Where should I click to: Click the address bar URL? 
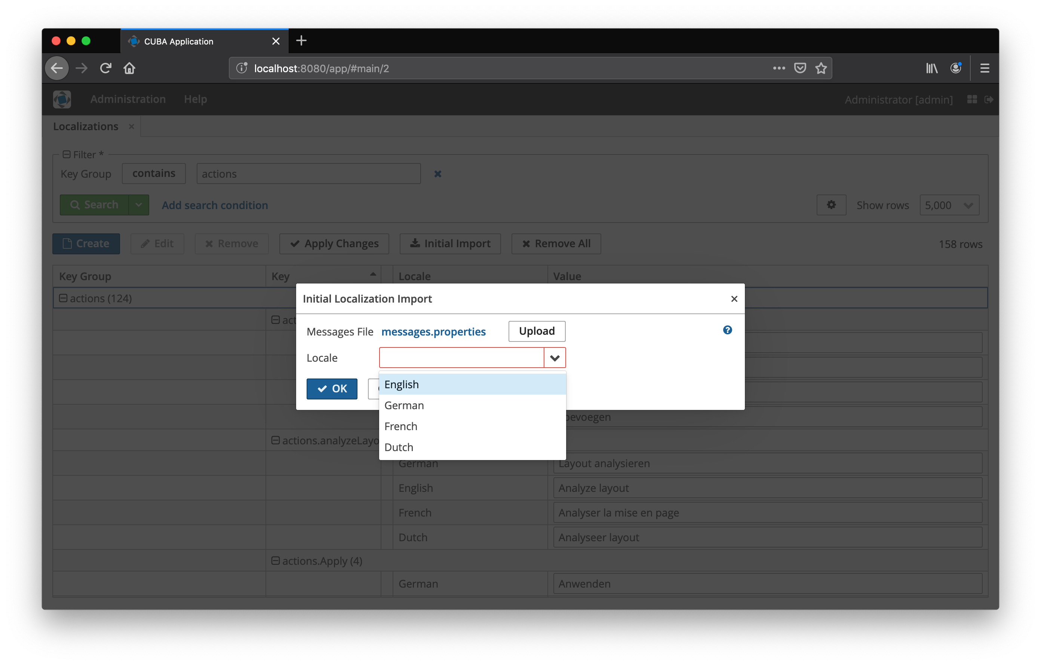321,68
